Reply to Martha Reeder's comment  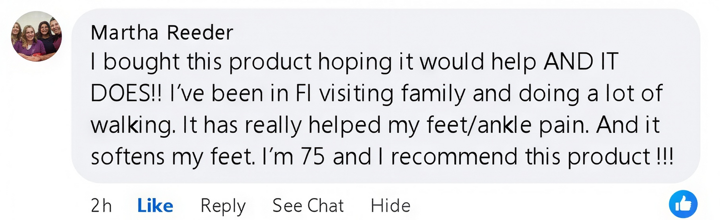click(223, 206)
